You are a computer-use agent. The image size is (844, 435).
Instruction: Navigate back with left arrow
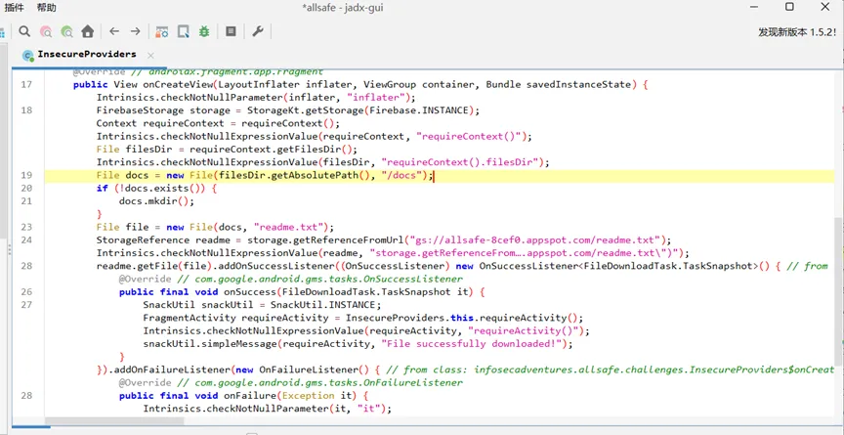114,31
